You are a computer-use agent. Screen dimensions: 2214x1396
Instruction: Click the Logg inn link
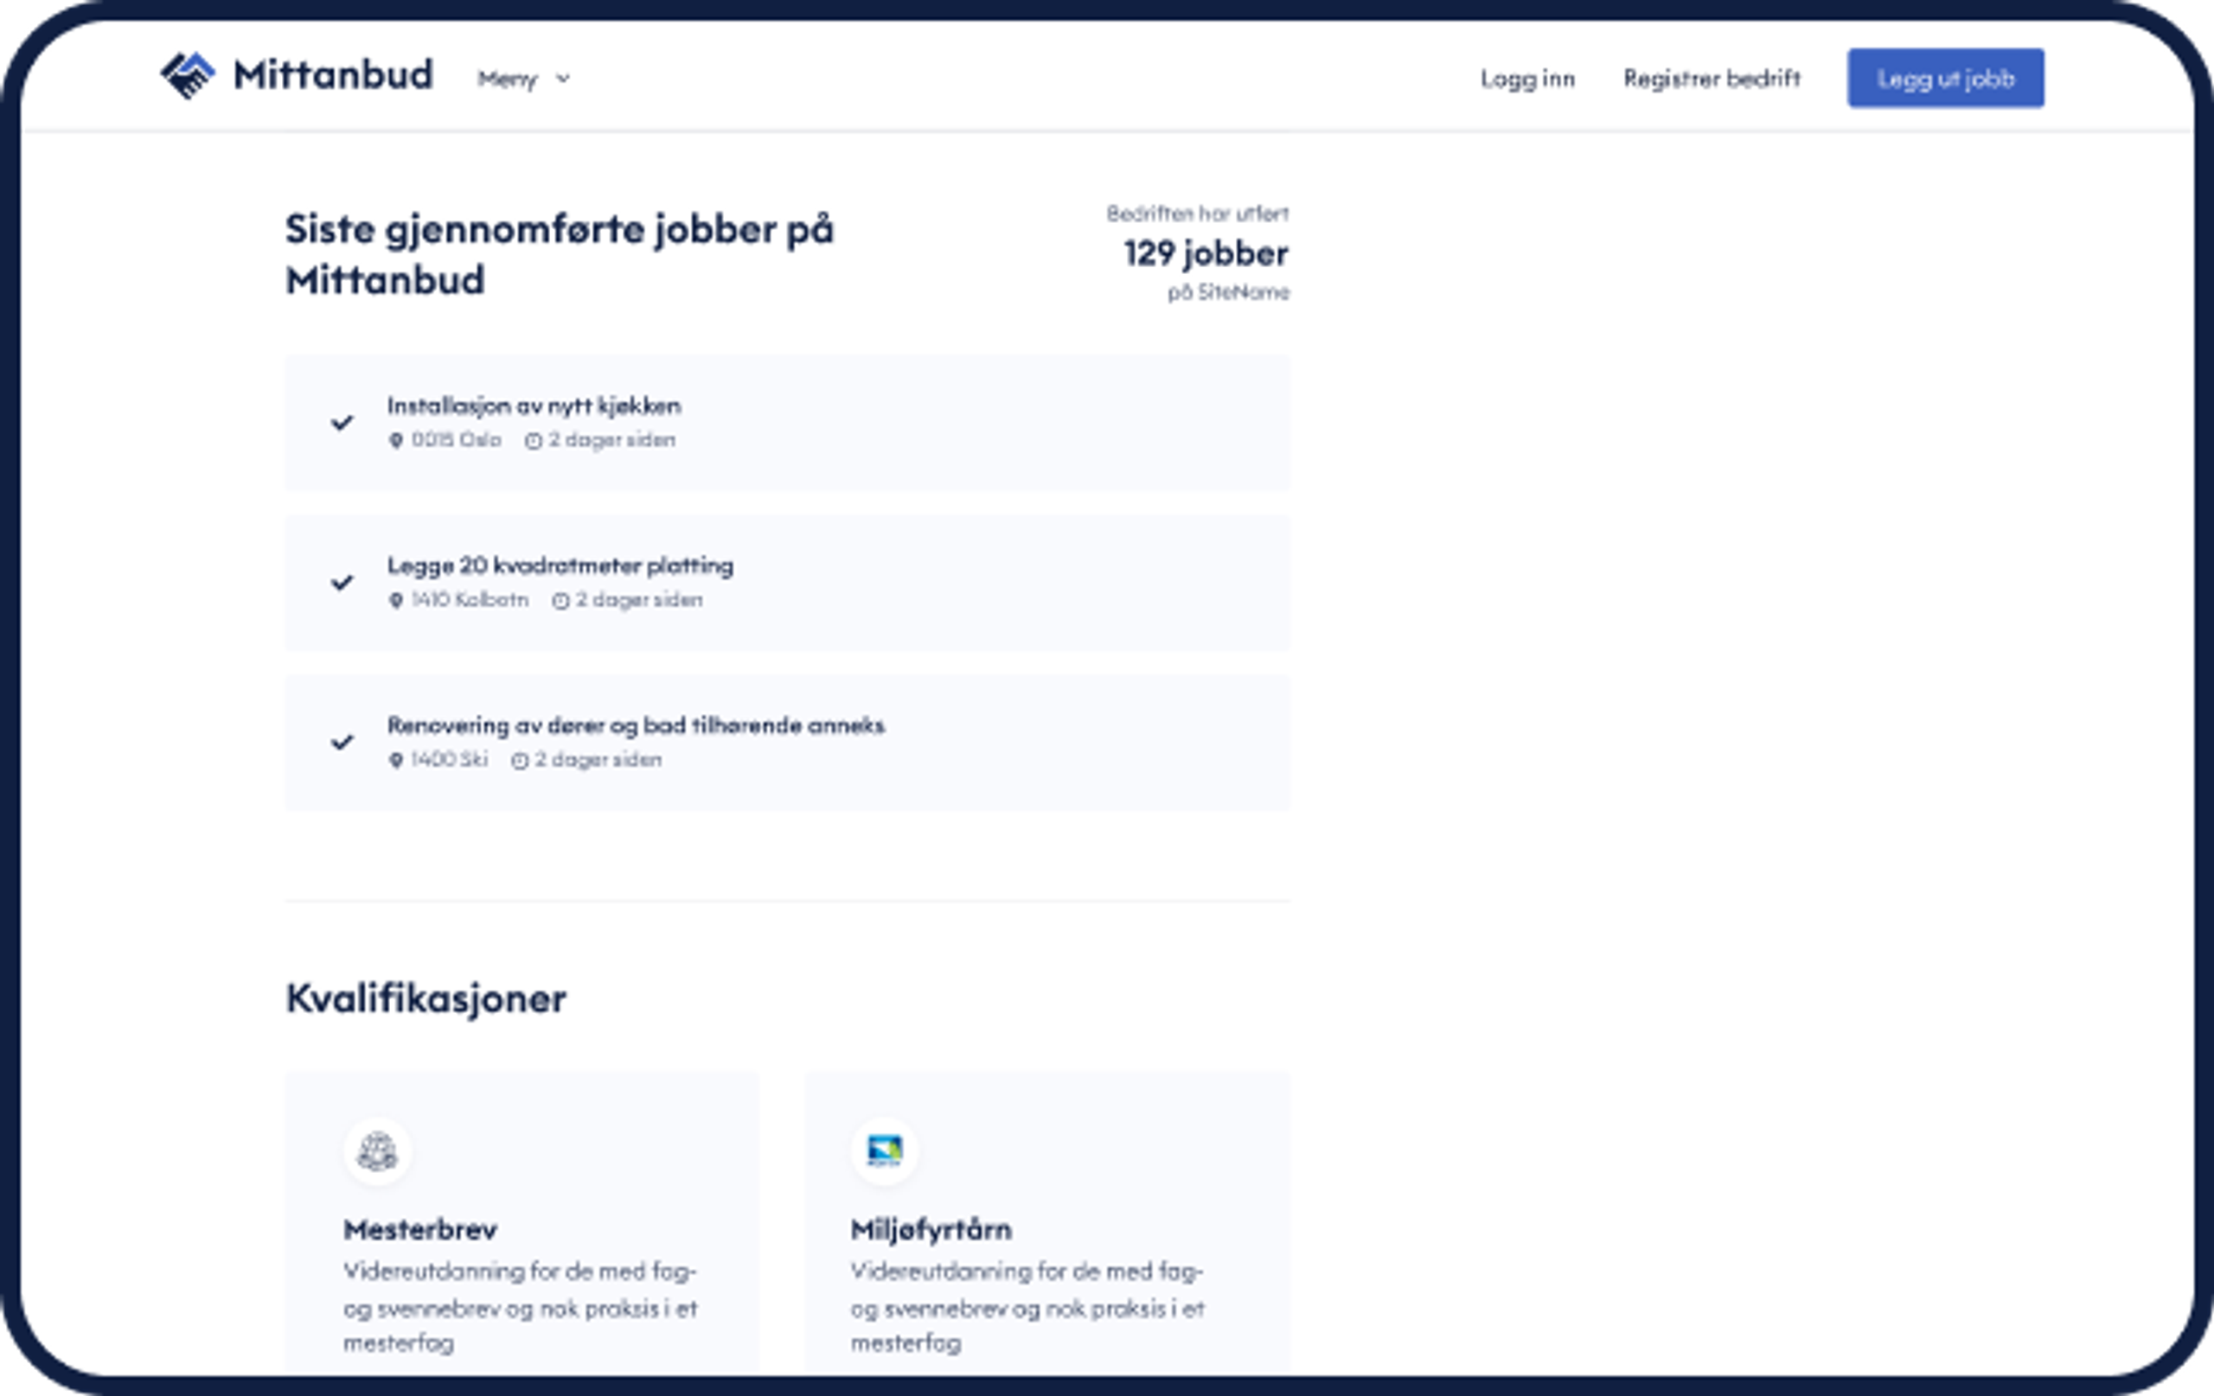click(x=1527, y=79)
